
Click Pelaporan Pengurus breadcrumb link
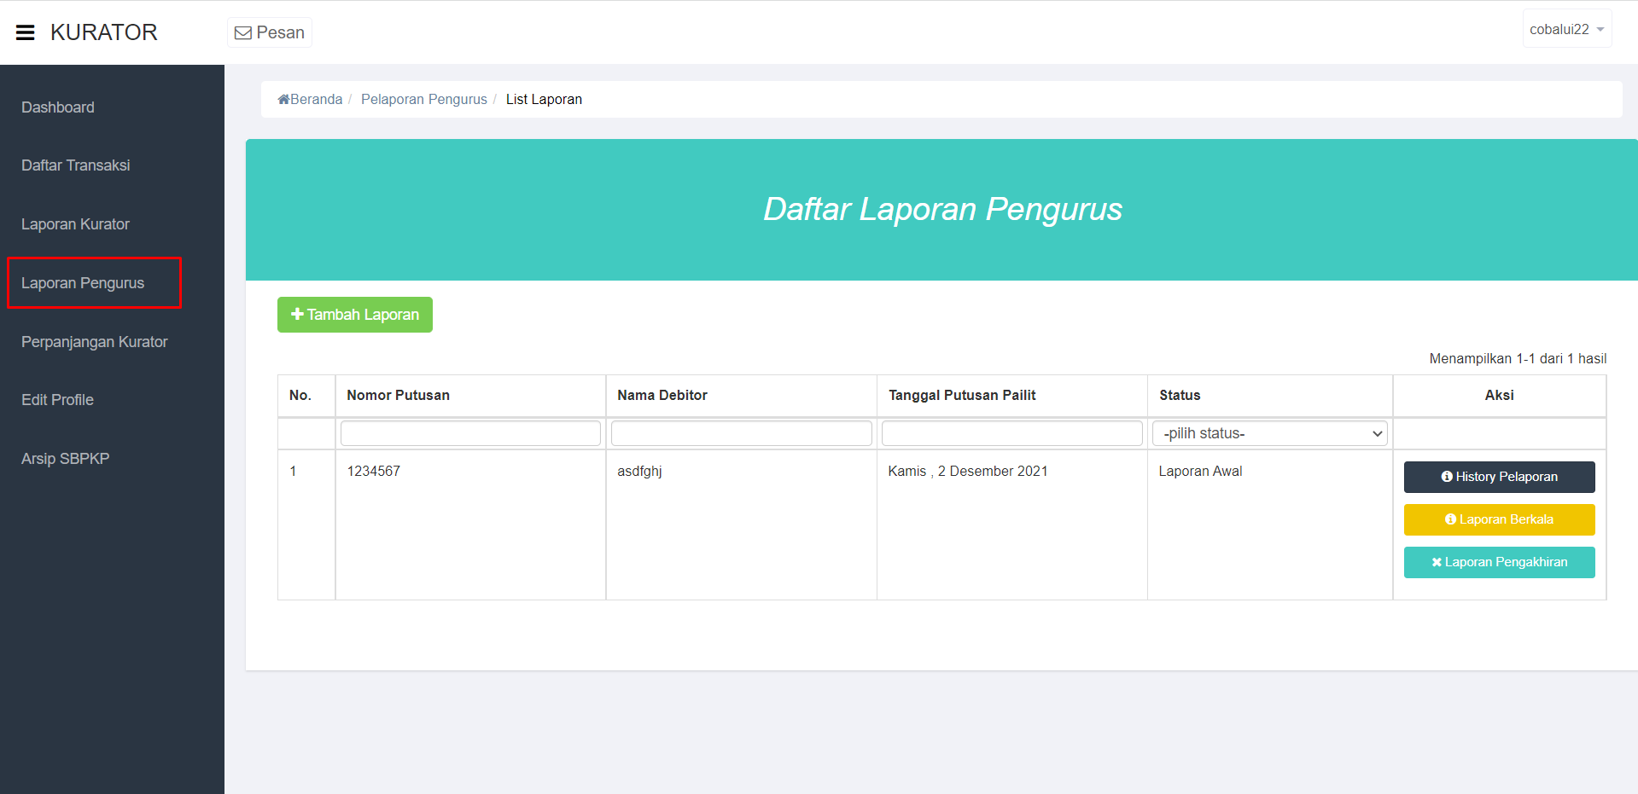click(x=424, y=100)
